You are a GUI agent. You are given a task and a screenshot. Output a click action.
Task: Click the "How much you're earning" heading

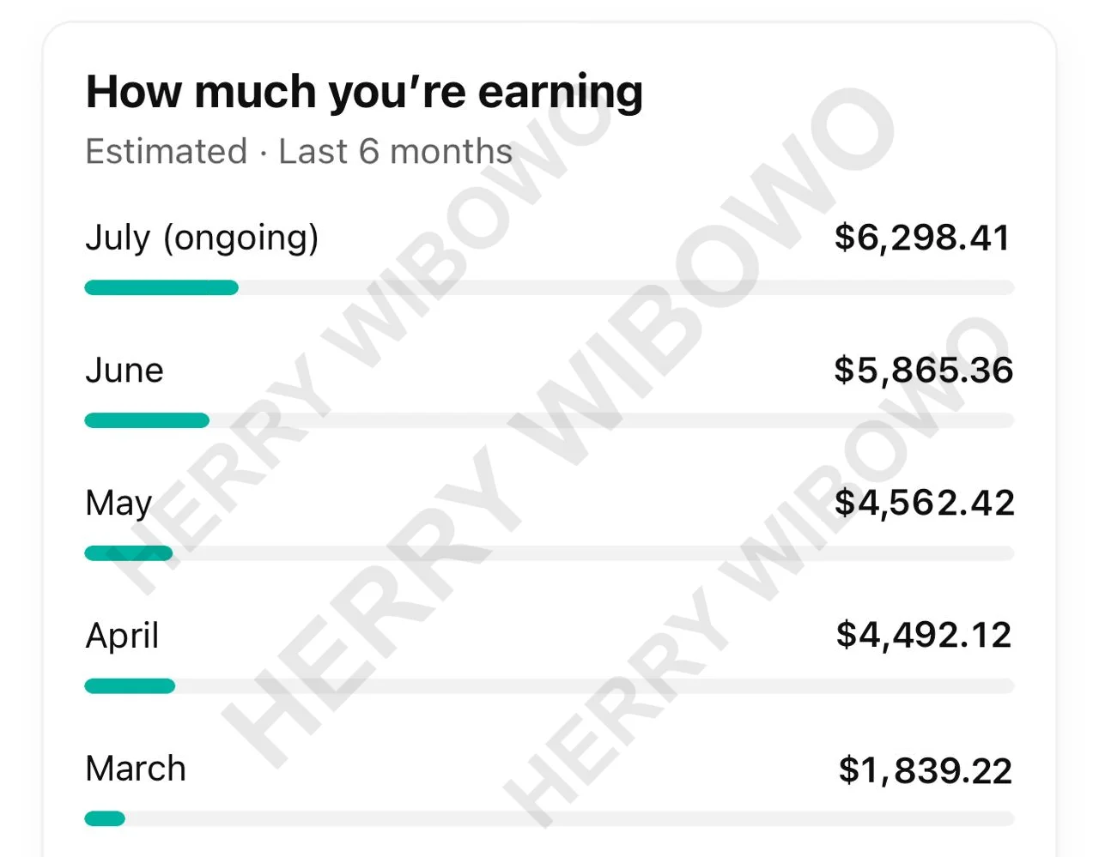click(364, 93)
